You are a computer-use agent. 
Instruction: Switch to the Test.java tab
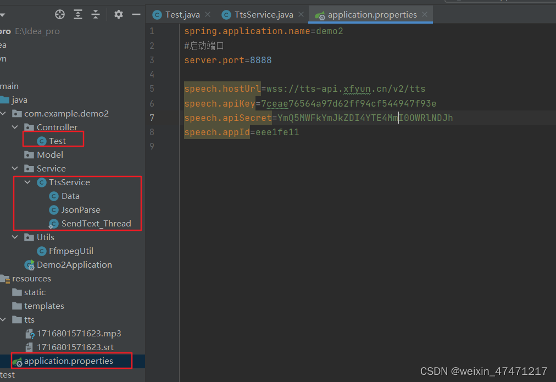click(x=181, y=15)
